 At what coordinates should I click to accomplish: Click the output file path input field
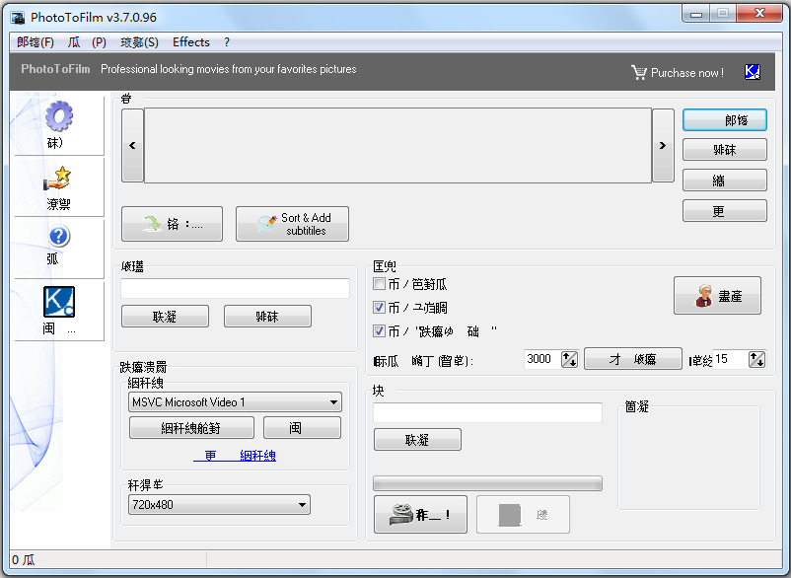(x=487, y=412)
